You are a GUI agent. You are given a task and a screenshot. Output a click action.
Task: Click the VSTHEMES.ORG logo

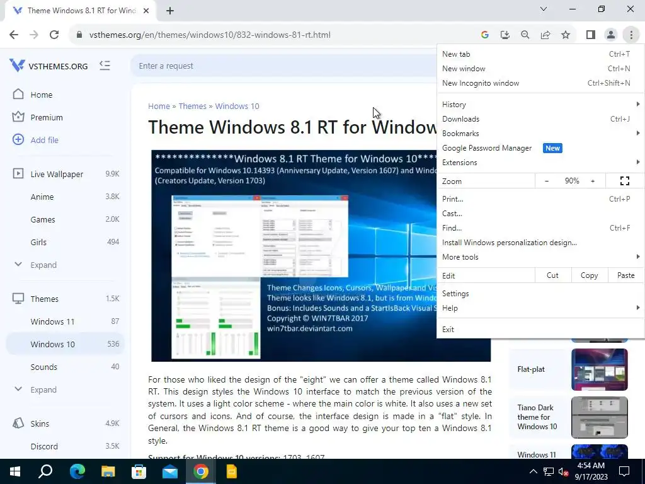coord(49,66)
